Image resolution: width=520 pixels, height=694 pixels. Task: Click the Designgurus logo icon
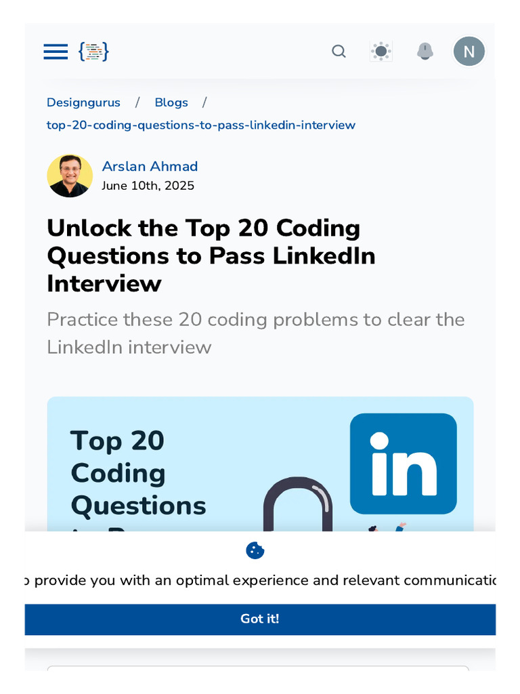click(93, 52)
